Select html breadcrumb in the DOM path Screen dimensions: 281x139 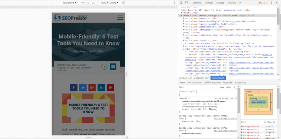click(x=194, y=78)
